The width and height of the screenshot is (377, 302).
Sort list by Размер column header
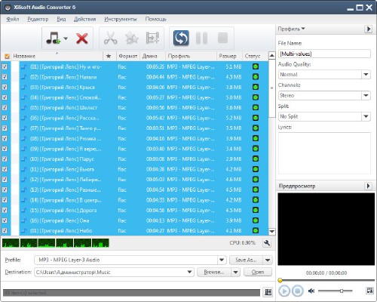(229, 56)
